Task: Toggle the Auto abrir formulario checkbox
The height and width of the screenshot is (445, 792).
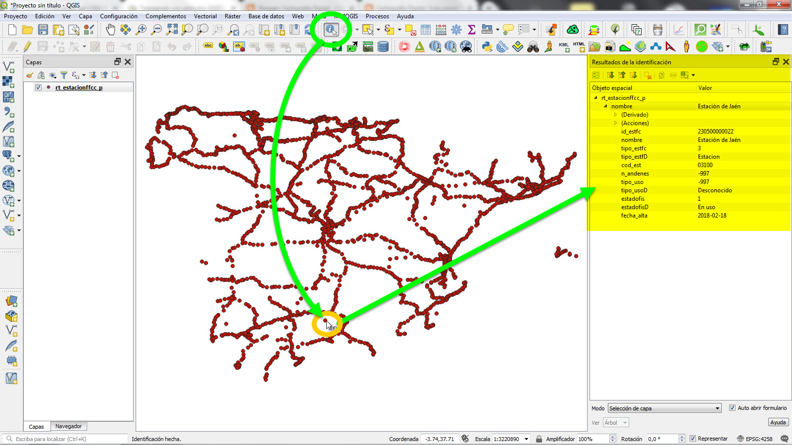Action: [732, 408]
